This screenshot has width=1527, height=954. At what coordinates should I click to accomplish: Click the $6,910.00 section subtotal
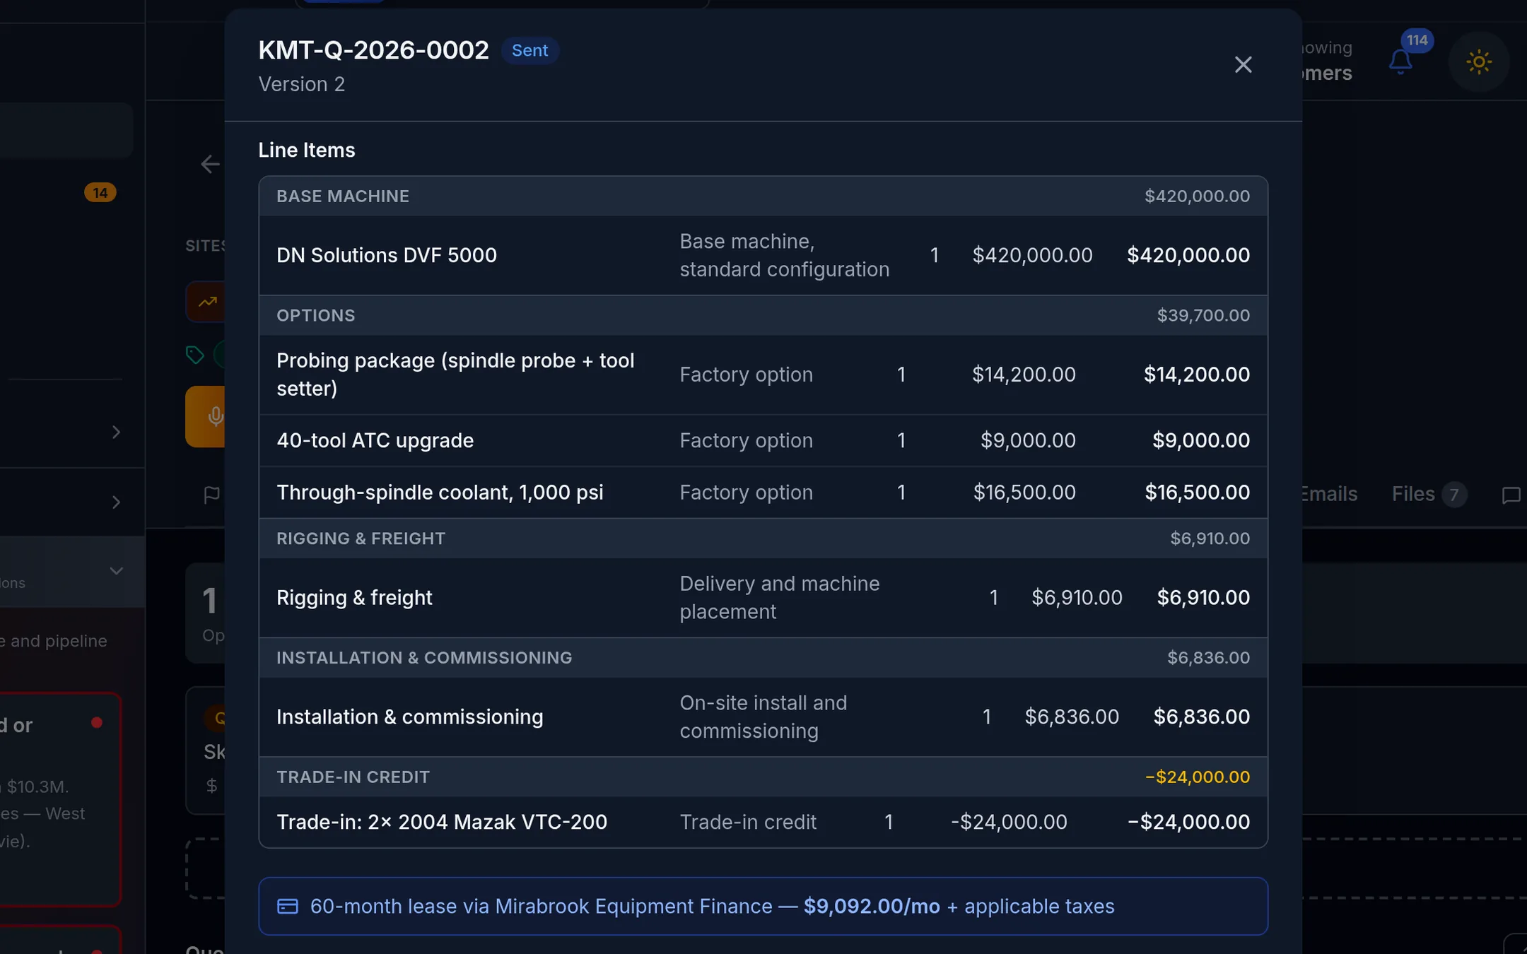(x=1210, y=538)
